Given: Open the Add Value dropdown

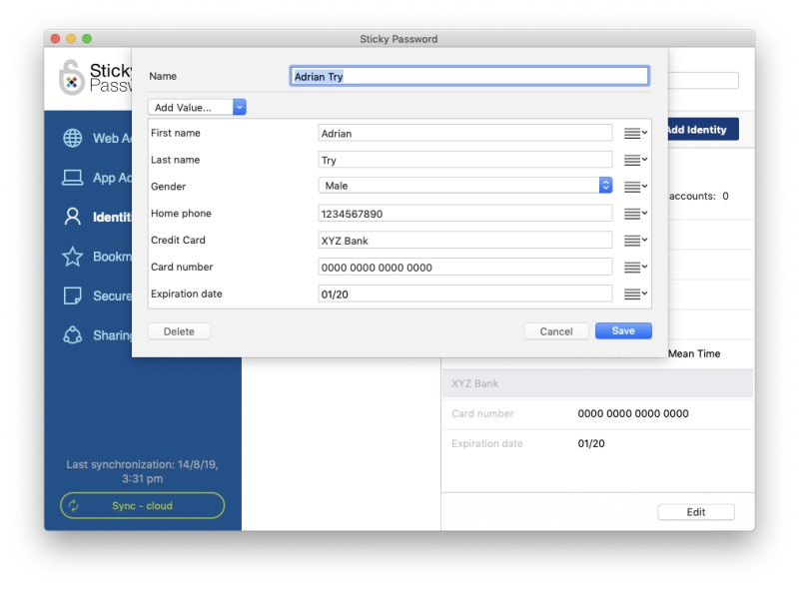Looking at the screenshot, I should click(197, 107).
